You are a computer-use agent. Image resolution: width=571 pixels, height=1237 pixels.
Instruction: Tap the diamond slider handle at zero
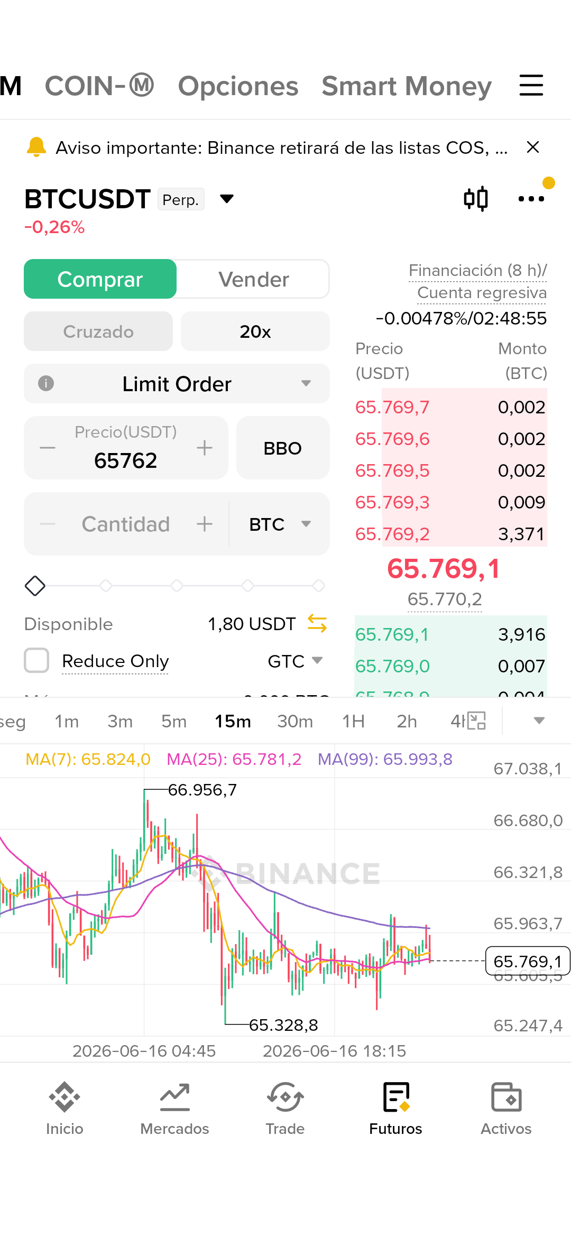click(35, 586)
